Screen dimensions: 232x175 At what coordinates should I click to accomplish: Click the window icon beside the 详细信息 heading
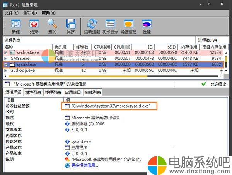(7, 84)
